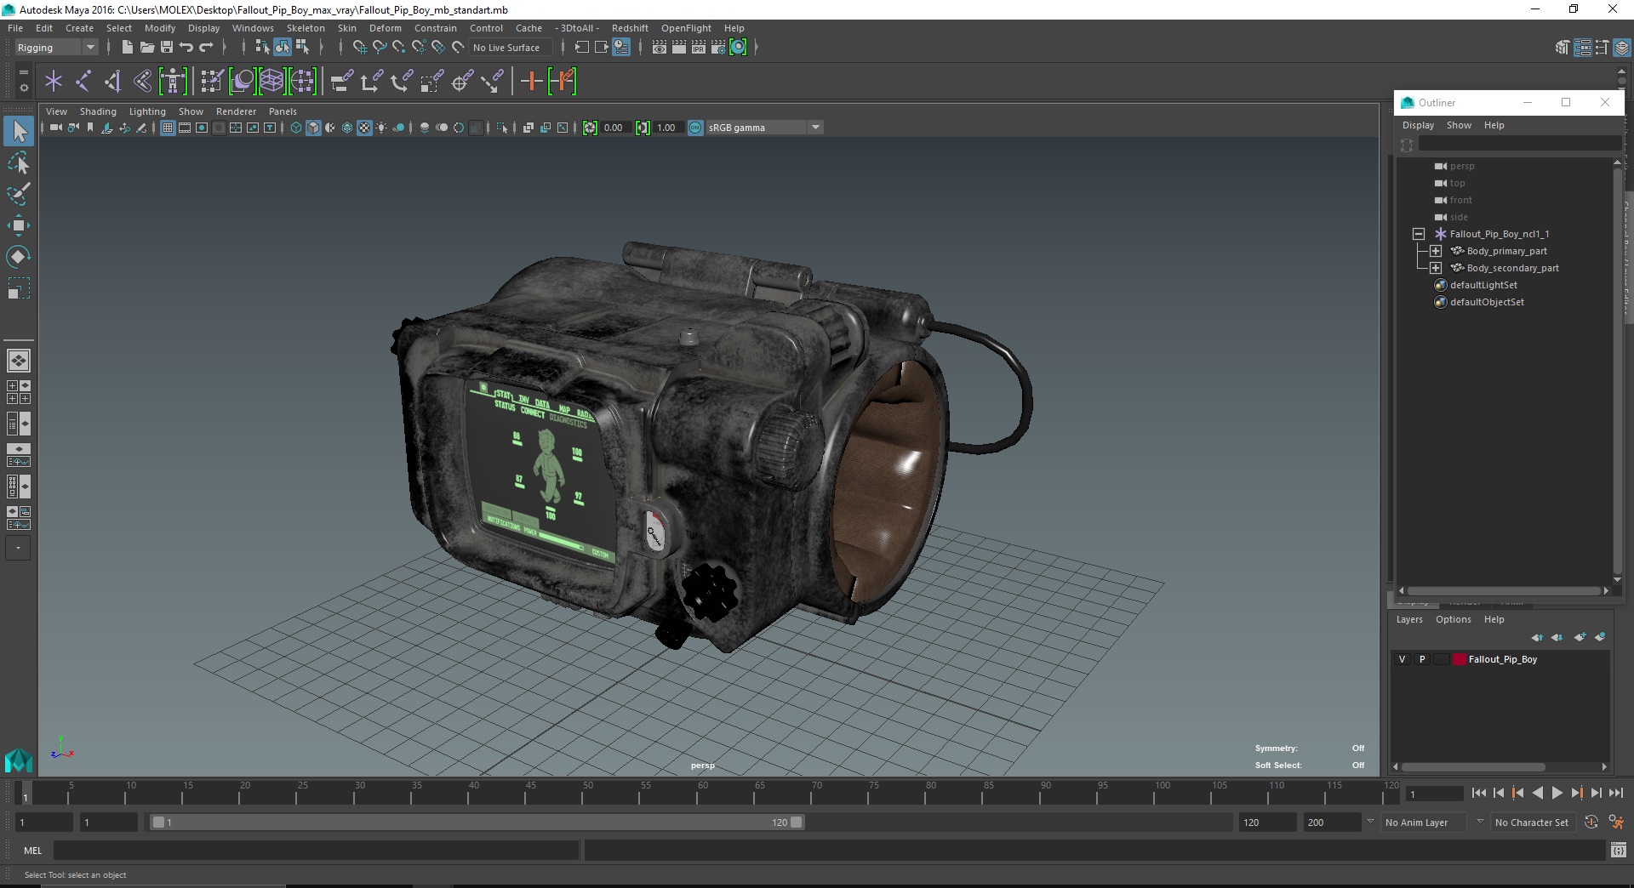Click Fallout_Pip_Boy layer color swatch
1634x888 pixels.
click(x=1459, y=659)
